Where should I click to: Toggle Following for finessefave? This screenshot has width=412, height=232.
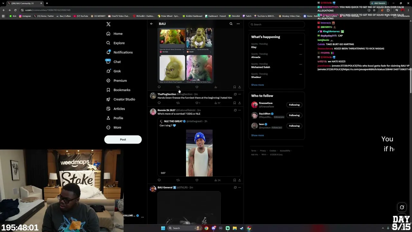294,105
